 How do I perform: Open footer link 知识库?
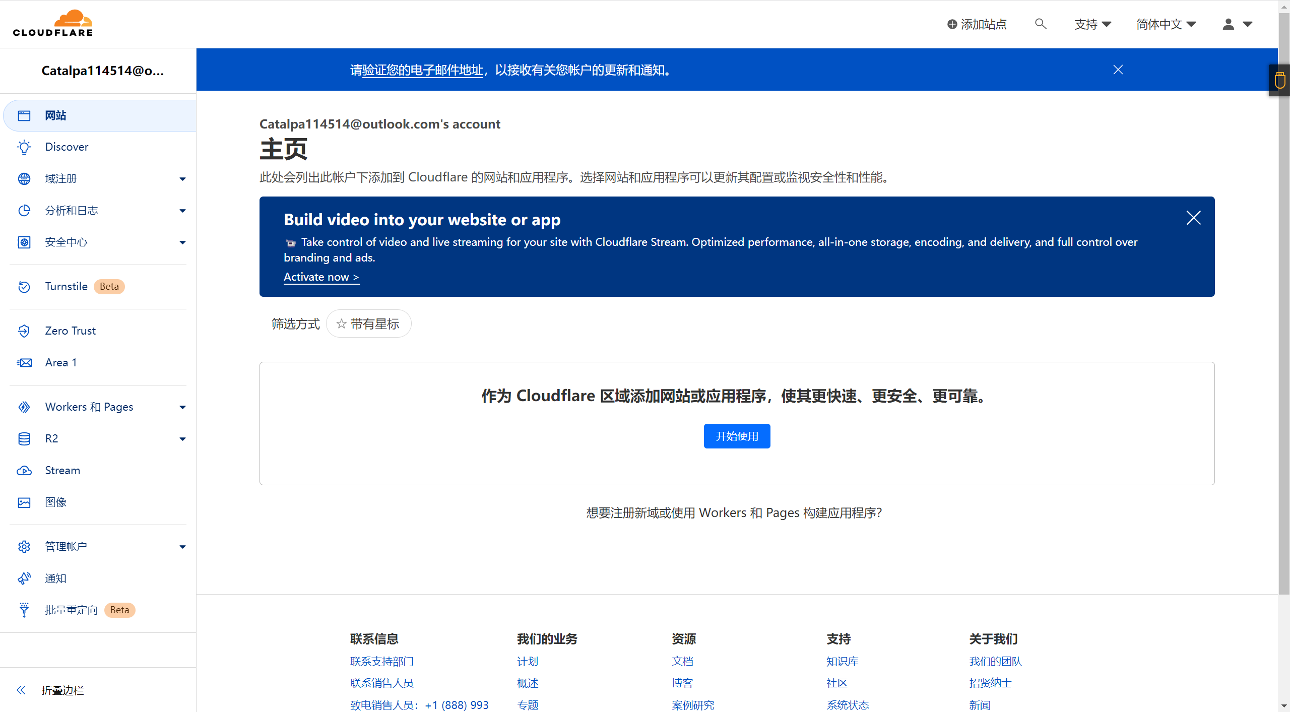click(x=842, y=661)
